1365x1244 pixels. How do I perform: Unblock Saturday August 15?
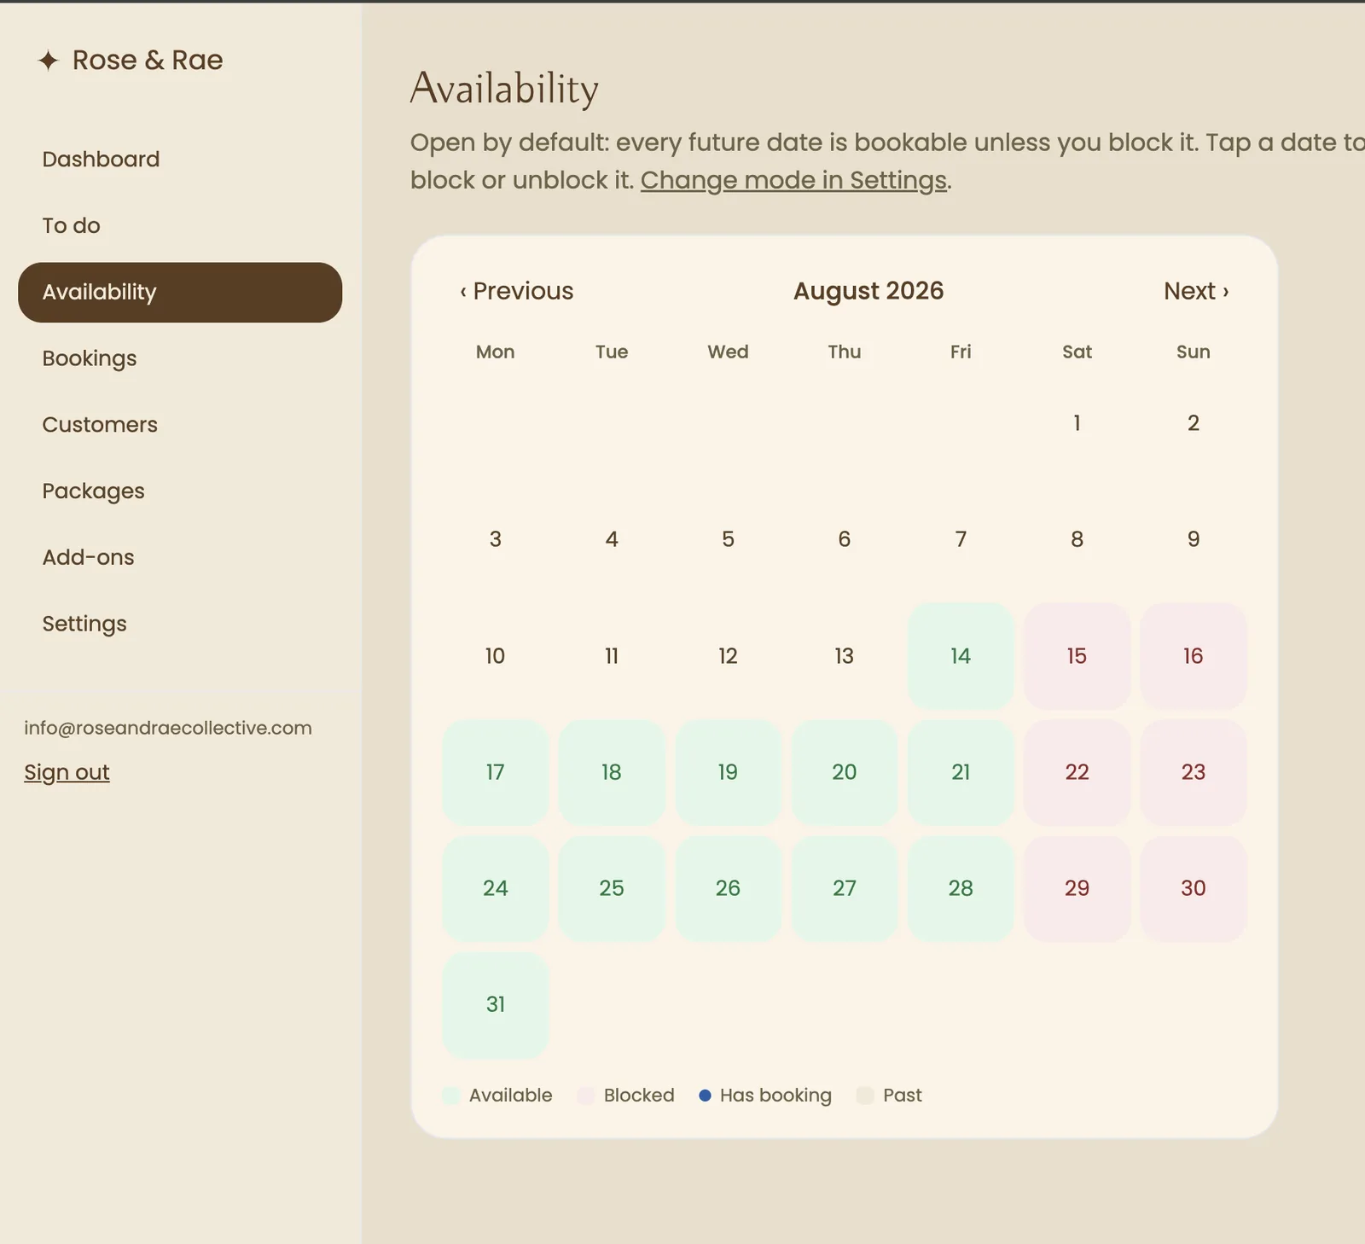(1077, 656)
